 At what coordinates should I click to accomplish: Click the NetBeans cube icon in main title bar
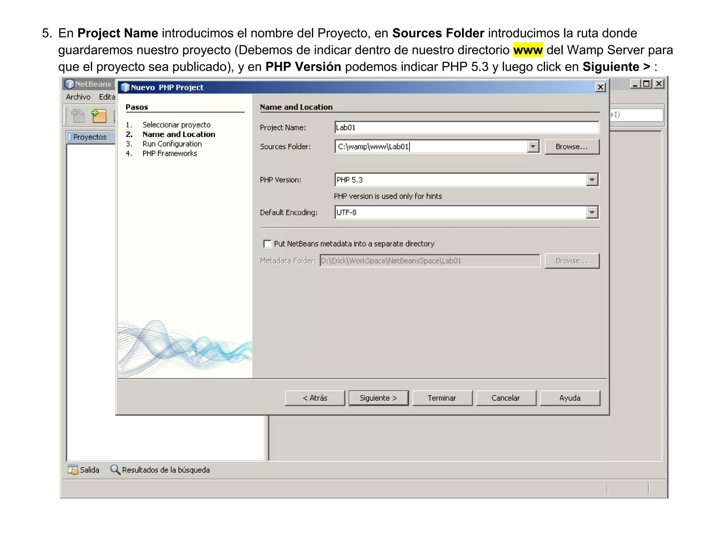point(69,84)
